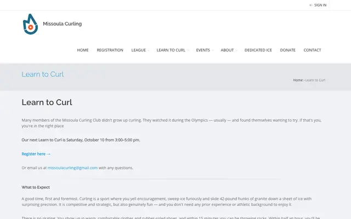Click the paragraph starting 'A good time, first'
The height and width of the screenshot is (219, 351).
point(167,201)
